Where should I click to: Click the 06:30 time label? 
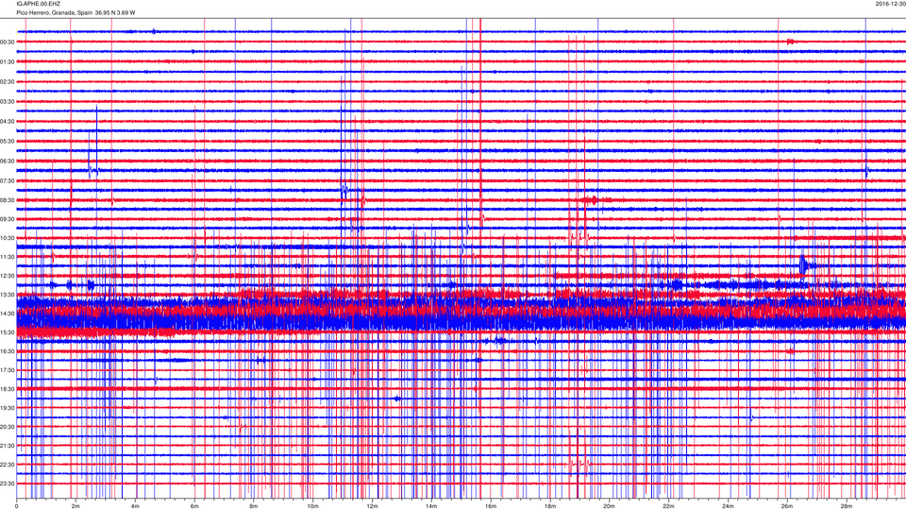8,161
